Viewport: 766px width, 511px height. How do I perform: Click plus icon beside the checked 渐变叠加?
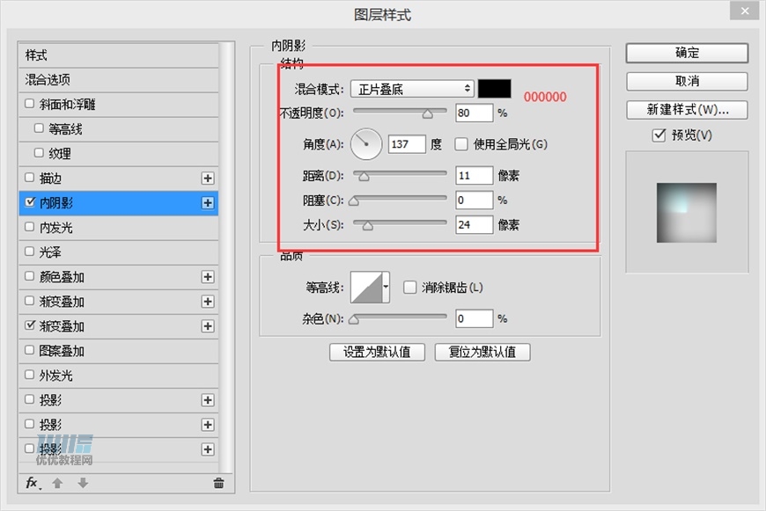coord(208,326)
